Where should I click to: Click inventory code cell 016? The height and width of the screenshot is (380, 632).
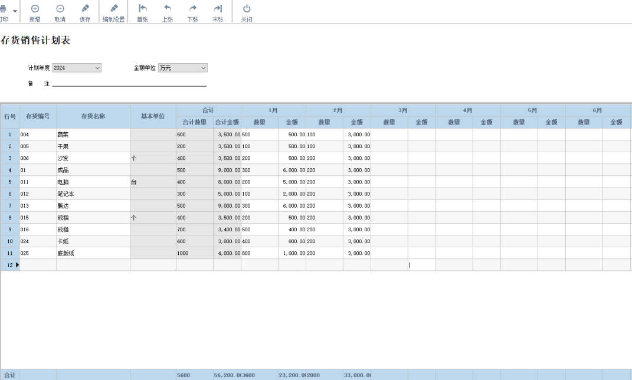[38, 230]
